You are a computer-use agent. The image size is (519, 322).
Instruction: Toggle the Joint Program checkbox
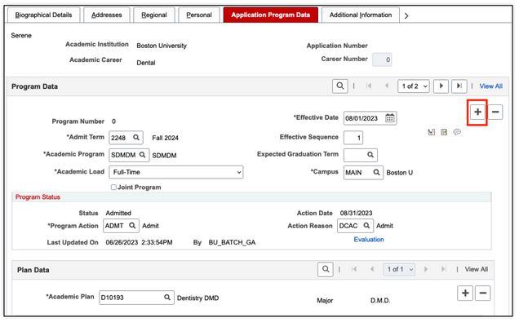(x=113, y=187)
